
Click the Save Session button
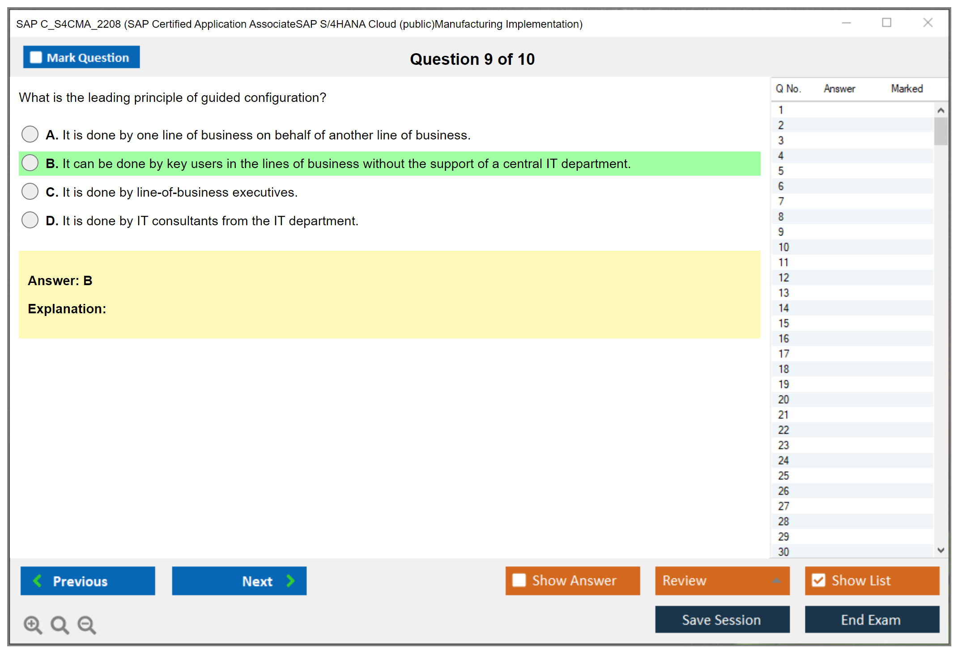[722, 619]
